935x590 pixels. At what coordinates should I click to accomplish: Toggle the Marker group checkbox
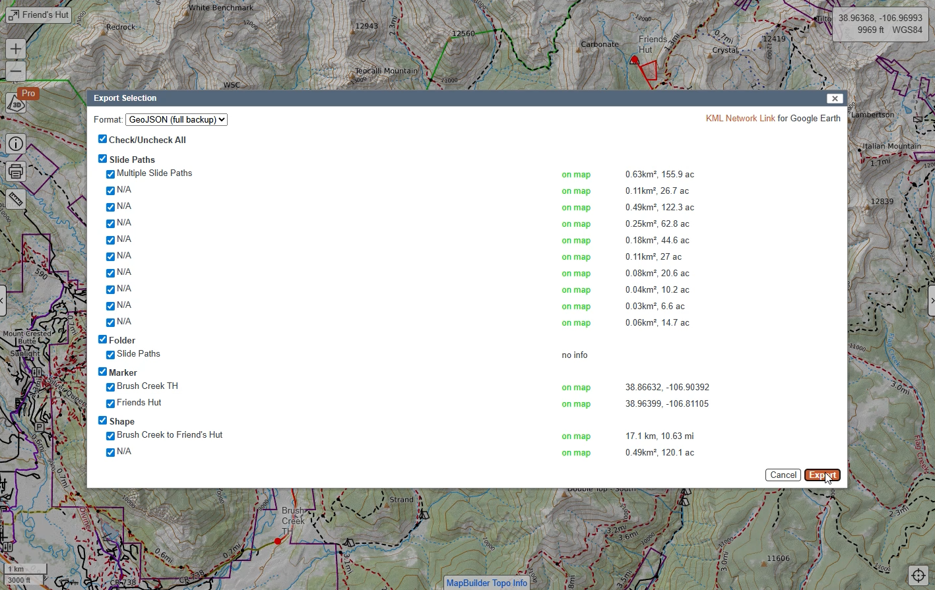pyautogui.click(x=102, y=372)
